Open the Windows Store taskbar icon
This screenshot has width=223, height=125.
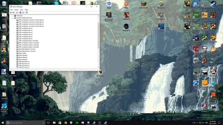click(x=60, y=123)
